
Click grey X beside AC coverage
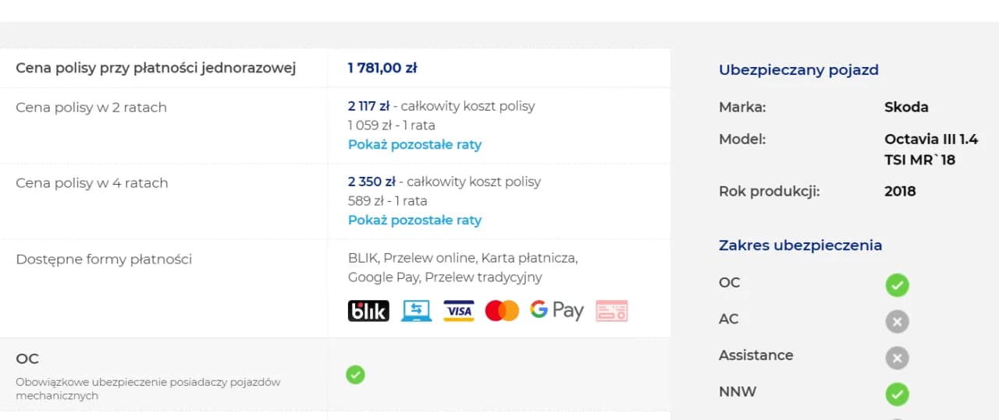pyautogui.click(x=897, y=321)
